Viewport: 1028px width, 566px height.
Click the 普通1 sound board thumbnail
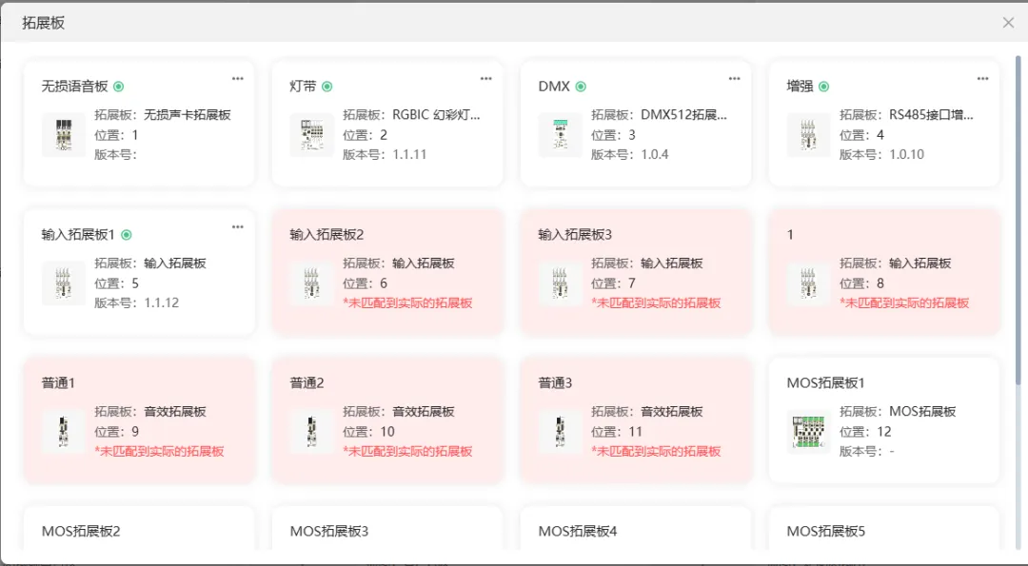tap(64, 432)
